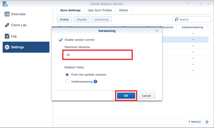Close the Versioning dialog with X
Screen dimensions: 214x128
pos(157,31)
